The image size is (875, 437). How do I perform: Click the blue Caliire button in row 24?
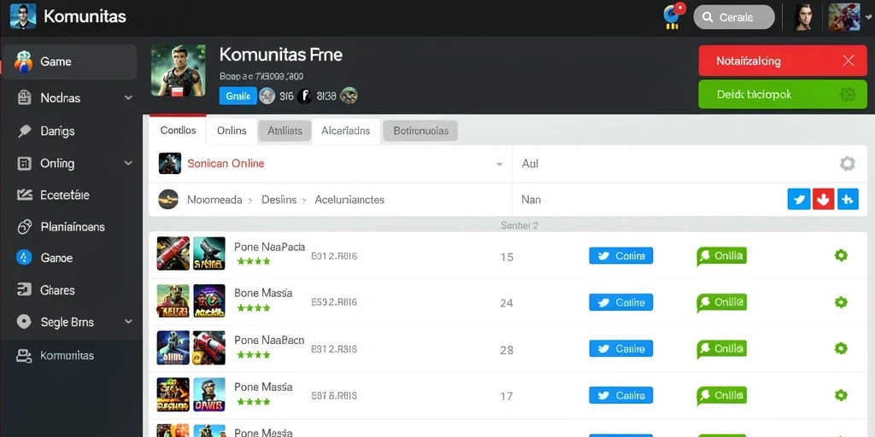(621, 303)
